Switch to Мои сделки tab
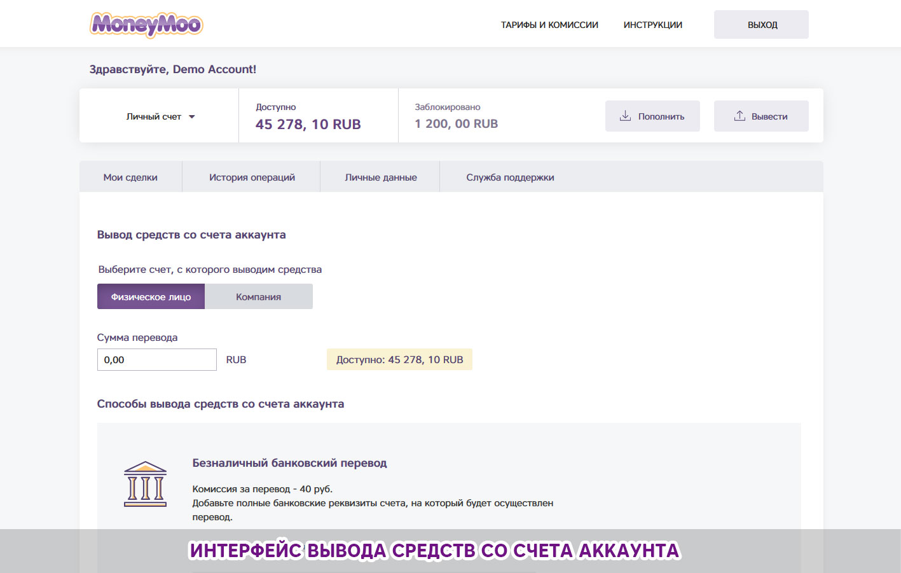 tap(130, 177)
